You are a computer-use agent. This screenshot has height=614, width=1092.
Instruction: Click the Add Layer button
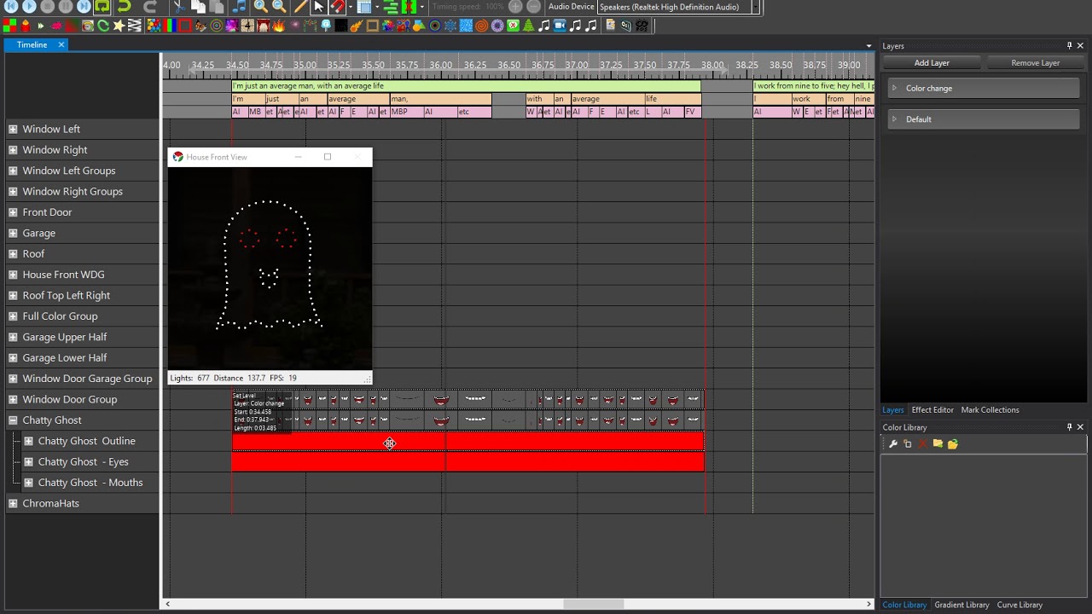tap(932, 63)
